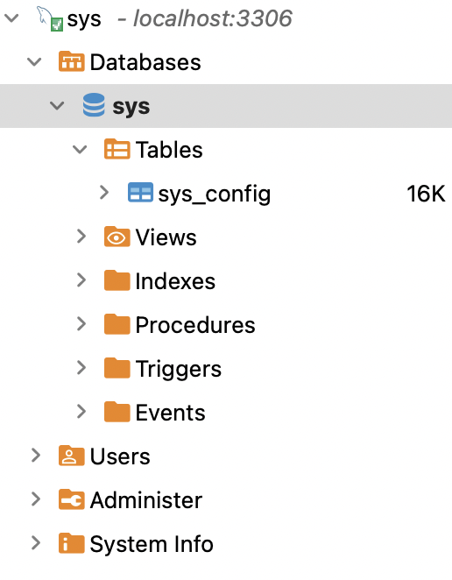Click the Tables folder icon
The width and height of the screenshot is (452, 580).
(x=117, y=149)
